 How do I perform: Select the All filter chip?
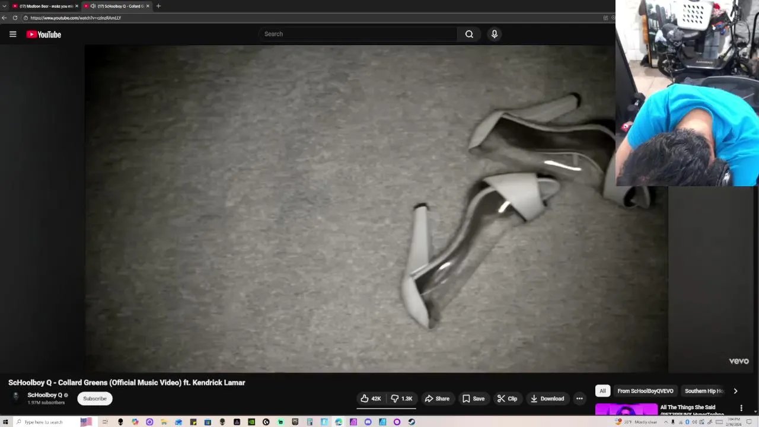click(602, 391)
